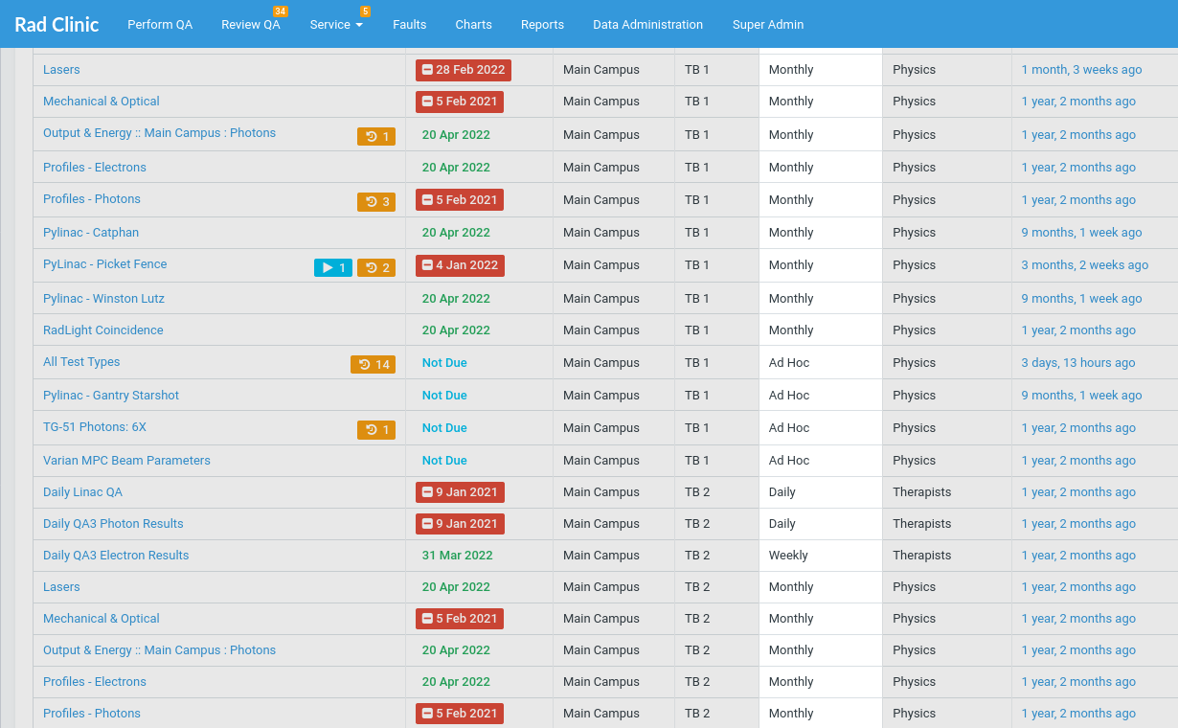
Task: Go to the Faults page
Action: coord(409,24)
